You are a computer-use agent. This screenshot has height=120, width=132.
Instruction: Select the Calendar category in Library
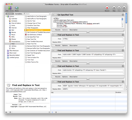[14, 19]
